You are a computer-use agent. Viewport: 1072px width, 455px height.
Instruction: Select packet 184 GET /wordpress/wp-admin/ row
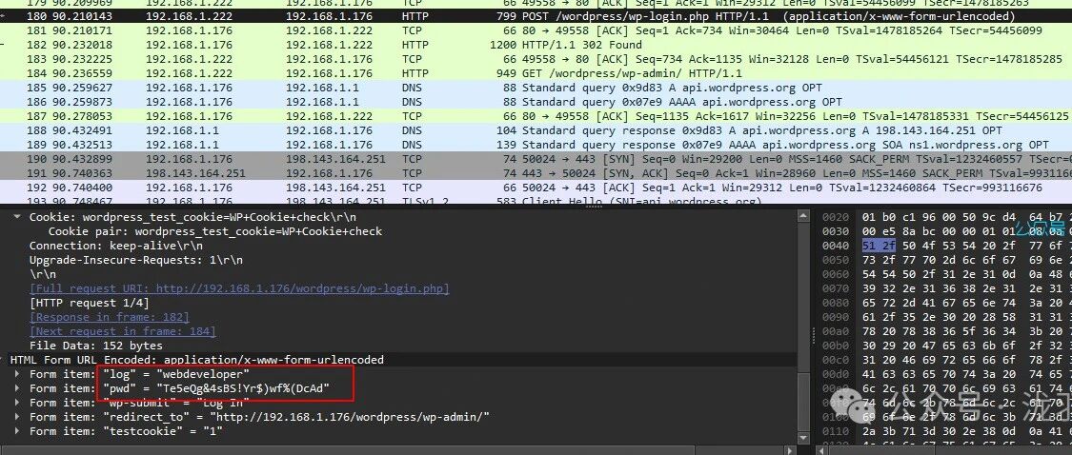(x=536, y=74)
